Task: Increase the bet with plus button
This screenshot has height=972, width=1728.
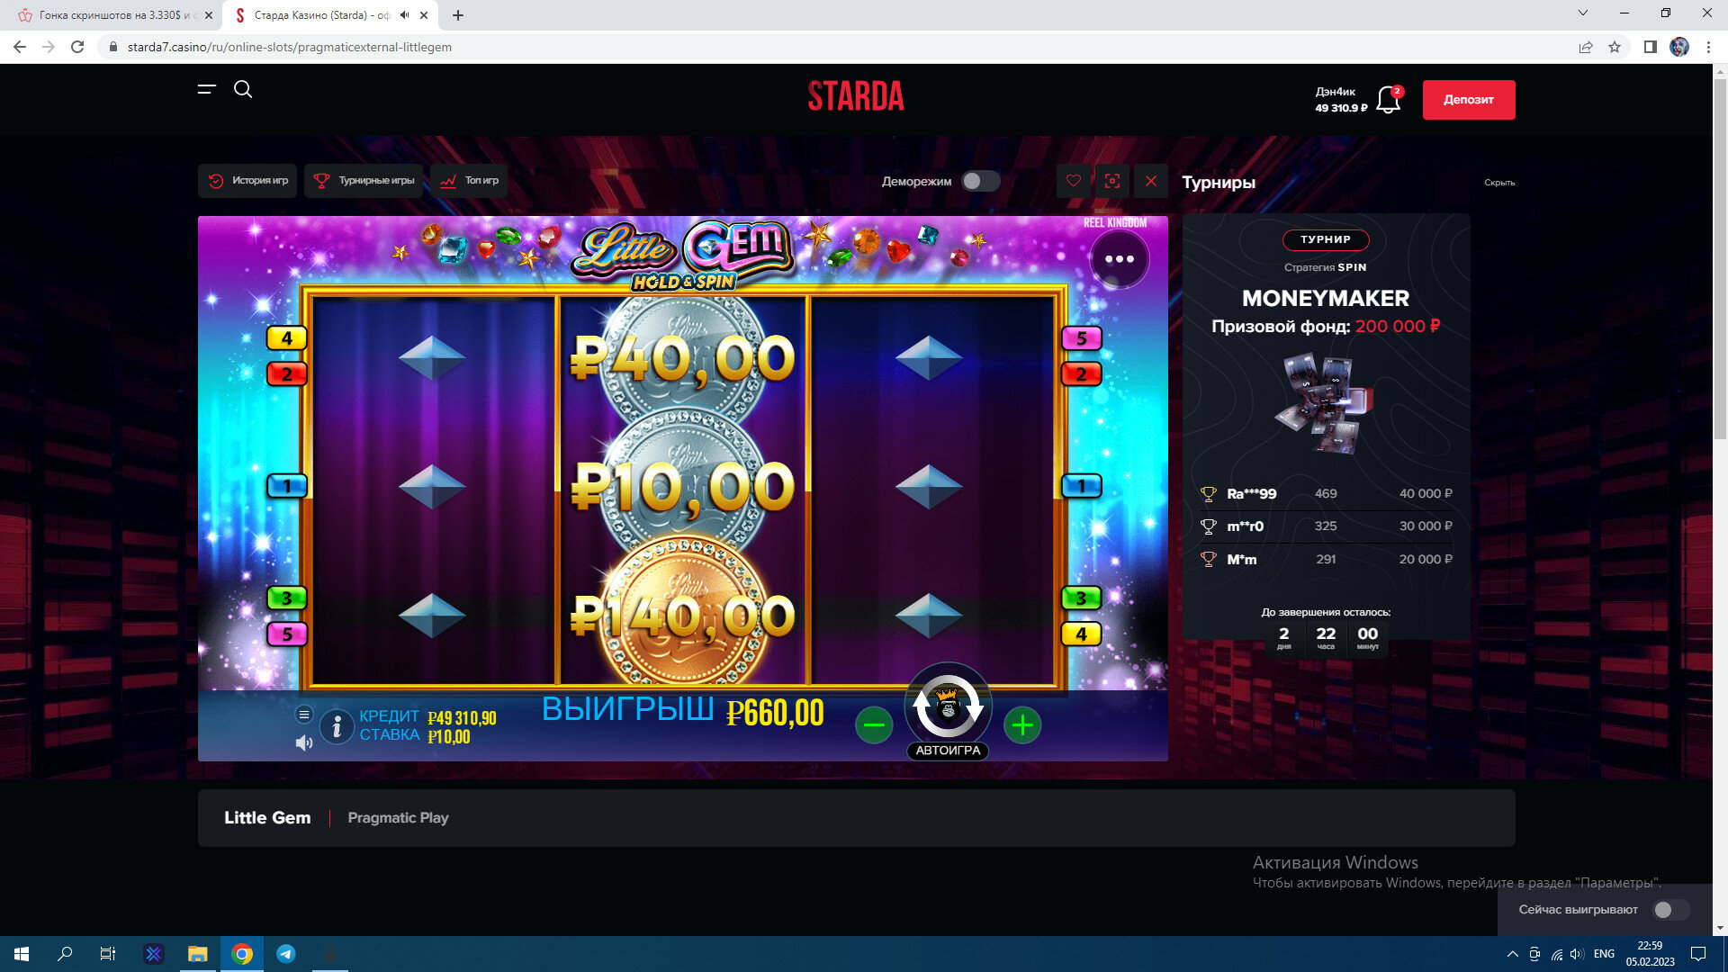Action: pos(1022,725)
